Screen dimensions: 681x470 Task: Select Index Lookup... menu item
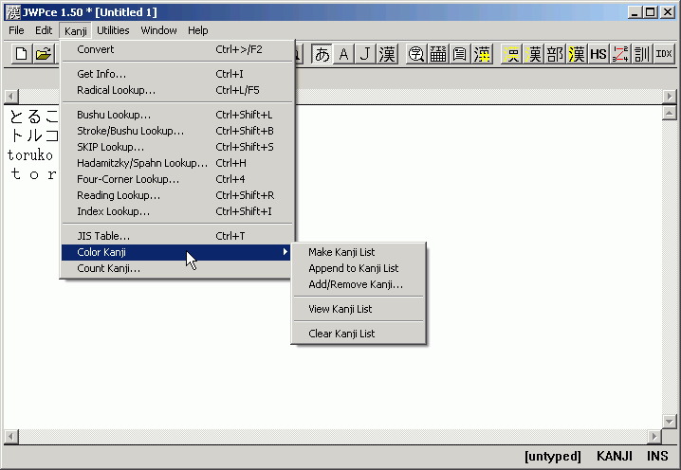click(x=177, y=211)
